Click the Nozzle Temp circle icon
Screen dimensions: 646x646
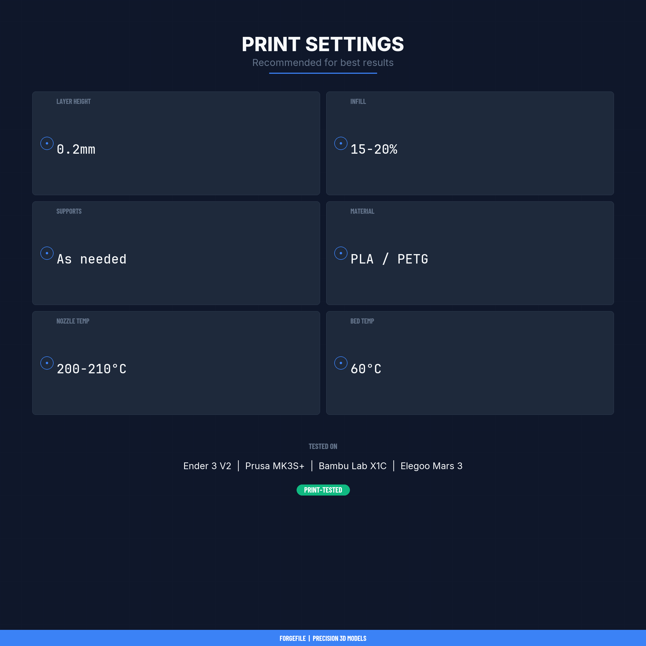point(47,363)
